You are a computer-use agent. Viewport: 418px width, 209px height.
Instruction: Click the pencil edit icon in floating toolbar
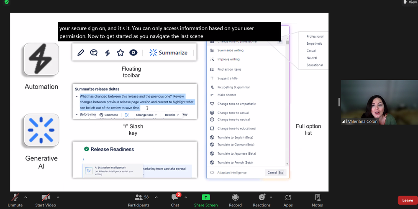click(x=81, y=52)
